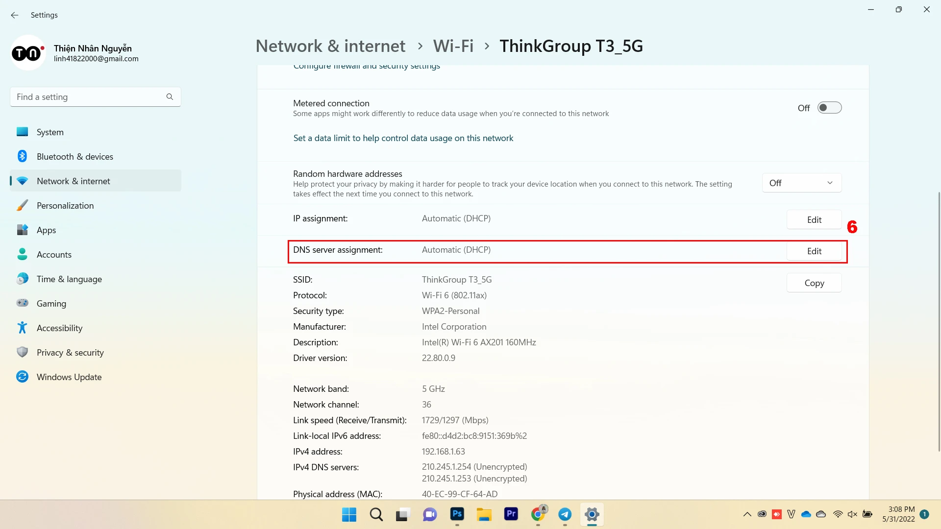Open the user profile avatar

(x=28, y=53)
